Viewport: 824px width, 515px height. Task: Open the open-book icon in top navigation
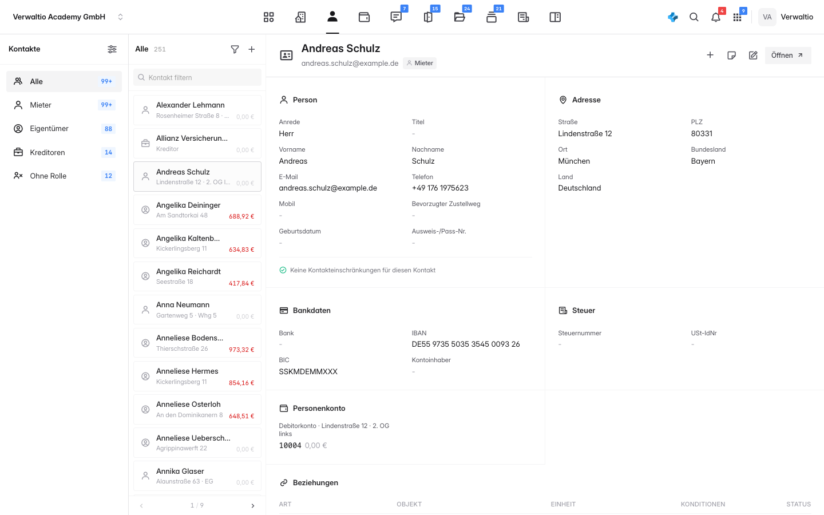[555, 17]
